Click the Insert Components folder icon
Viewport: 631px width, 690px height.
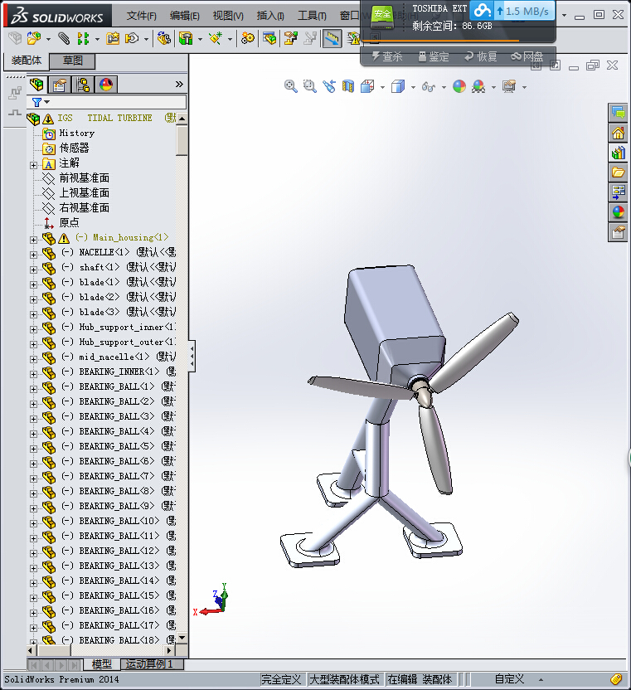[33, 38]
